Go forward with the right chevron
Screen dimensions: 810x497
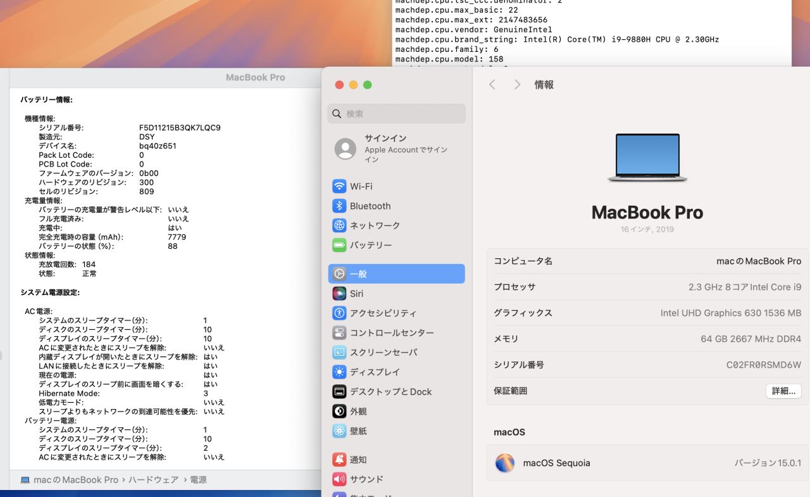point(517,84)
